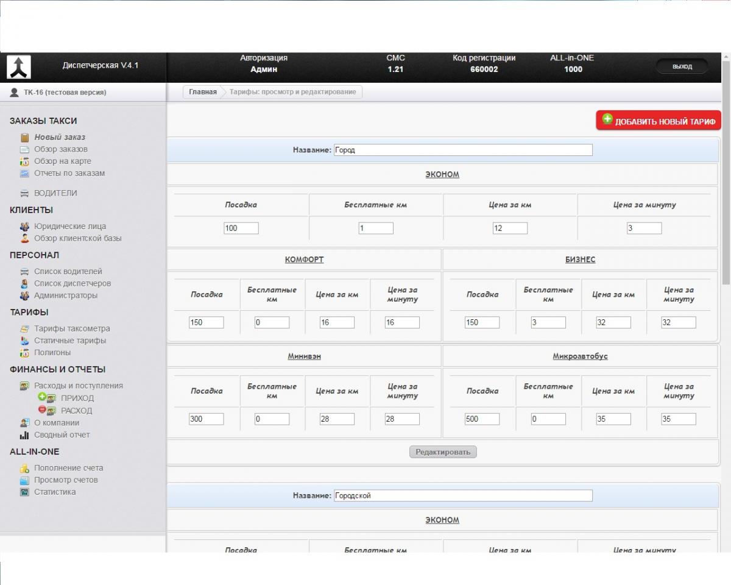Image resolution: width=731 pixels, height=585 pixels.
Task: Click the Статичные тарифы icon
Action: pyautogui.click(x=24, y=341)
